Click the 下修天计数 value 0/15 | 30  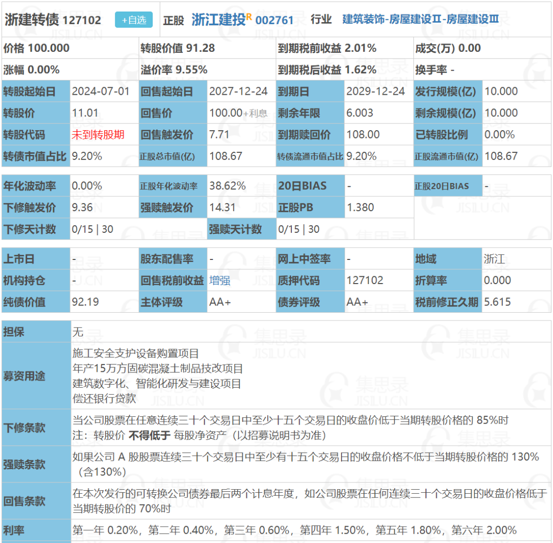click(x=92, y=229)
